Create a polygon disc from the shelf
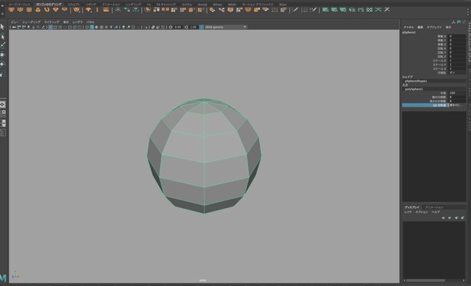471x286 pixels. coord(64,9)
